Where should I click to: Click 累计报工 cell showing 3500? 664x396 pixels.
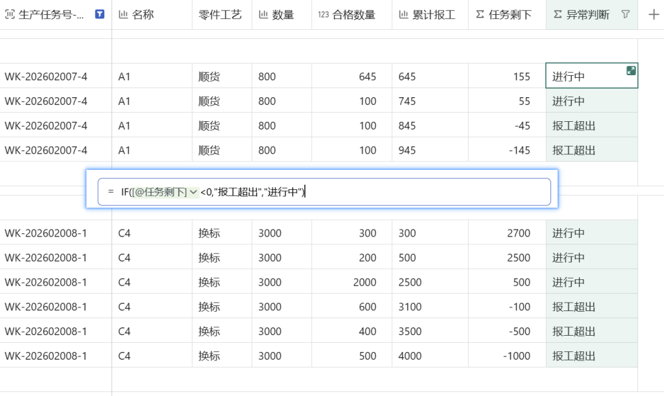point(431,331)
